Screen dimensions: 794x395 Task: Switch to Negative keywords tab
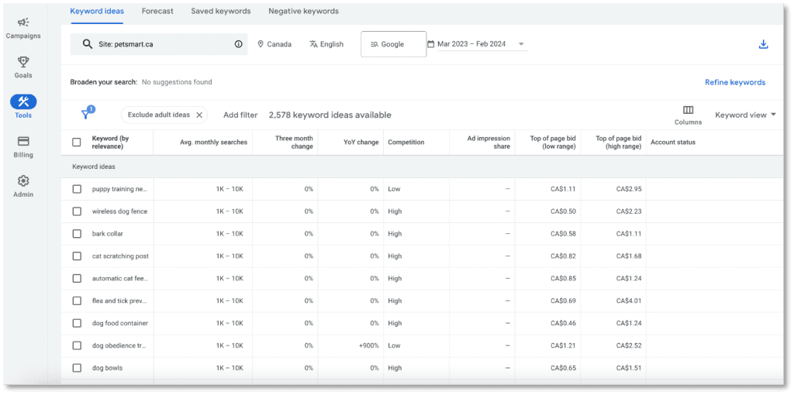pos(304,11)
